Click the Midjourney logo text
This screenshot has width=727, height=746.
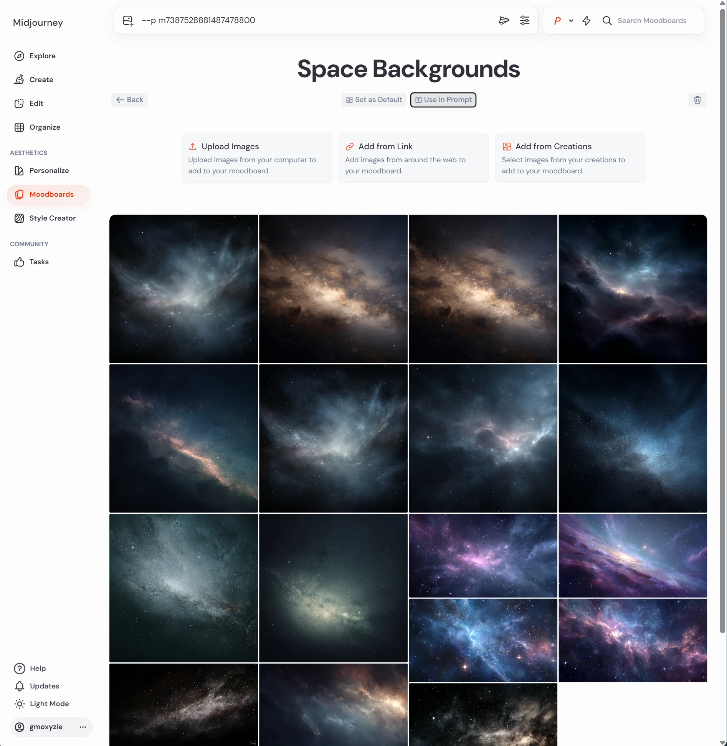click(x=38, y=23)
